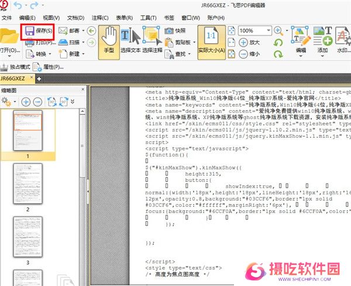Rotate view clockwise in the ribbon
Screen dimensions: 351x286
pos(278,54)
